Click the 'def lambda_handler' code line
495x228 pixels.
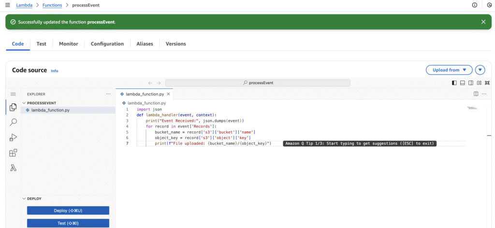click(176, 115)
